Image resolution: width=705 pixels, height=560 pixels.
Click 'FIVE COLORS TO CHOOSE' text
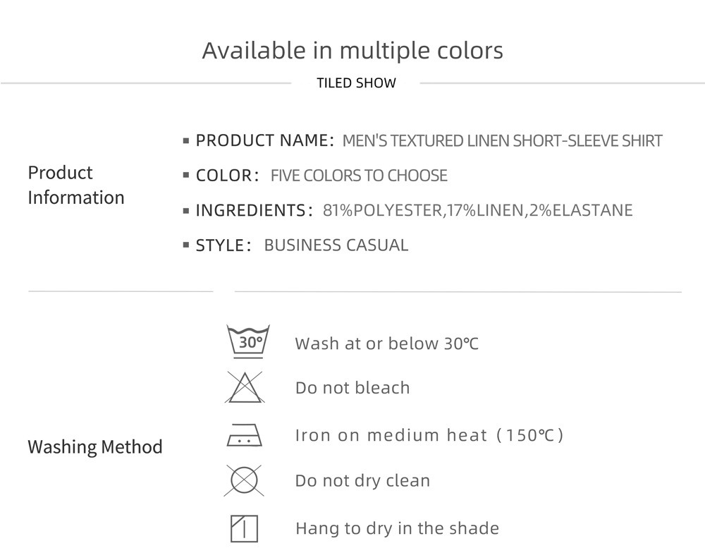coord(359,176)
